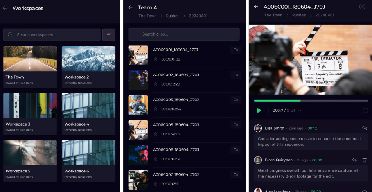The height and width of the screenshot is (192, 372).
Task: Select Lisa Smith's comment about music
Action: [x=311, y=142]
